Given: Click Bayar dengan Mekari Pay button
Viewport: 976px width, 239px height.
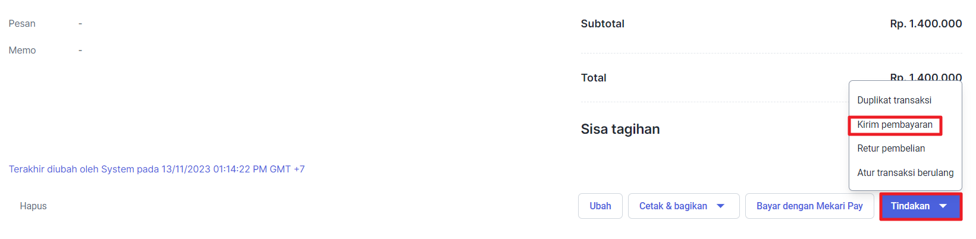Looking at the screenshot, I should (809, 206).
